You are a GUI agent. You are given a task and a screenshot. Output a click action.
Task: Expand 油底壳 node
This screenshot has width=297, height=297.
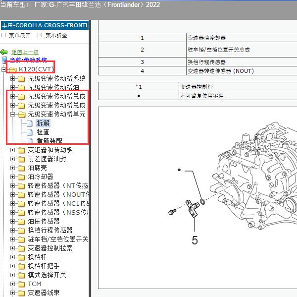pyautogui.click(x=12, y=168)
